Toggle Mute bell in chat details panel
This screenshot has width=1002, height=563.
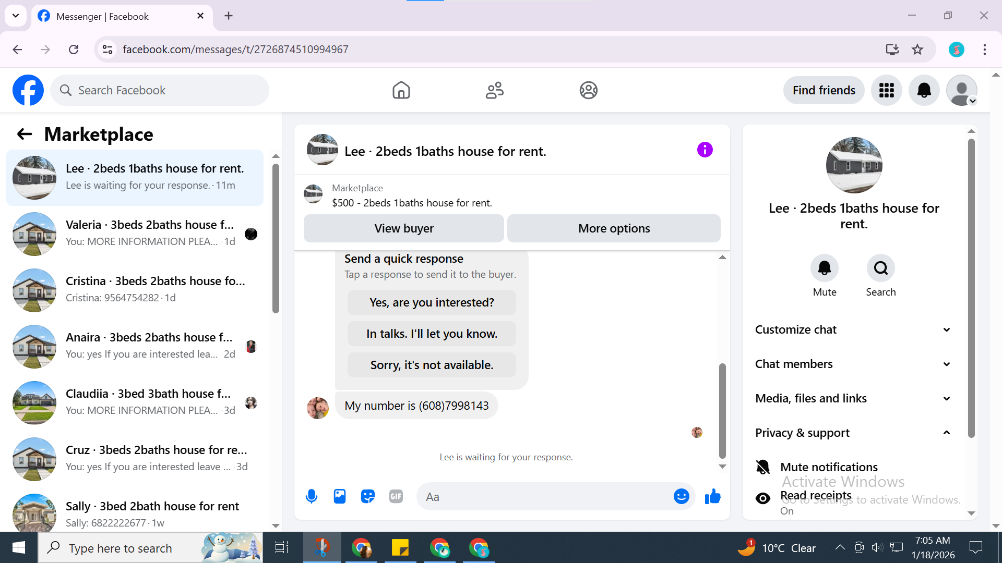824,268
